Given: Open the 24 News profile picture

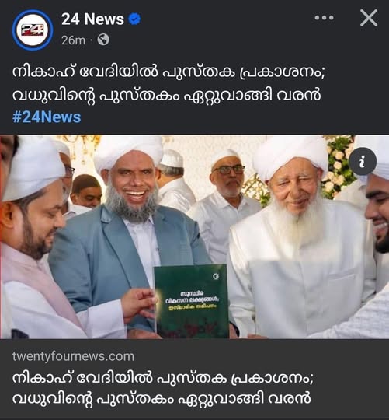Looking at the screenshot, I should (x=33, y=30).
